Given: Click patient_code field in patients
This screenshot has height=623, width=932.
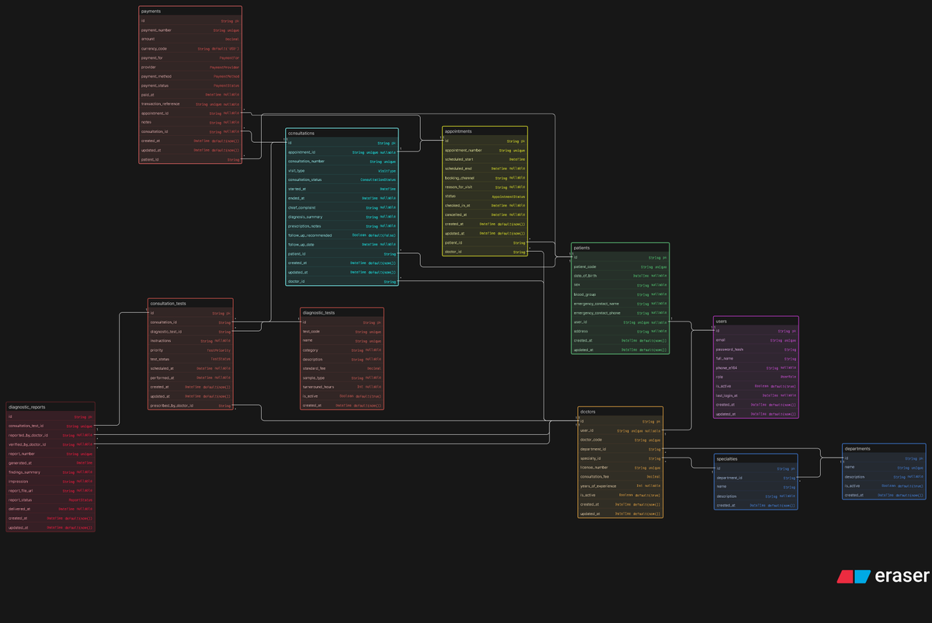Looking at the screenshot, I should [x=620, y=266].
